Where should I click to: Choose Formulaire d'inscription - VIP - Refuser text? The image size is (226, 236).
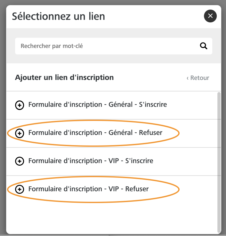(88, 189)
